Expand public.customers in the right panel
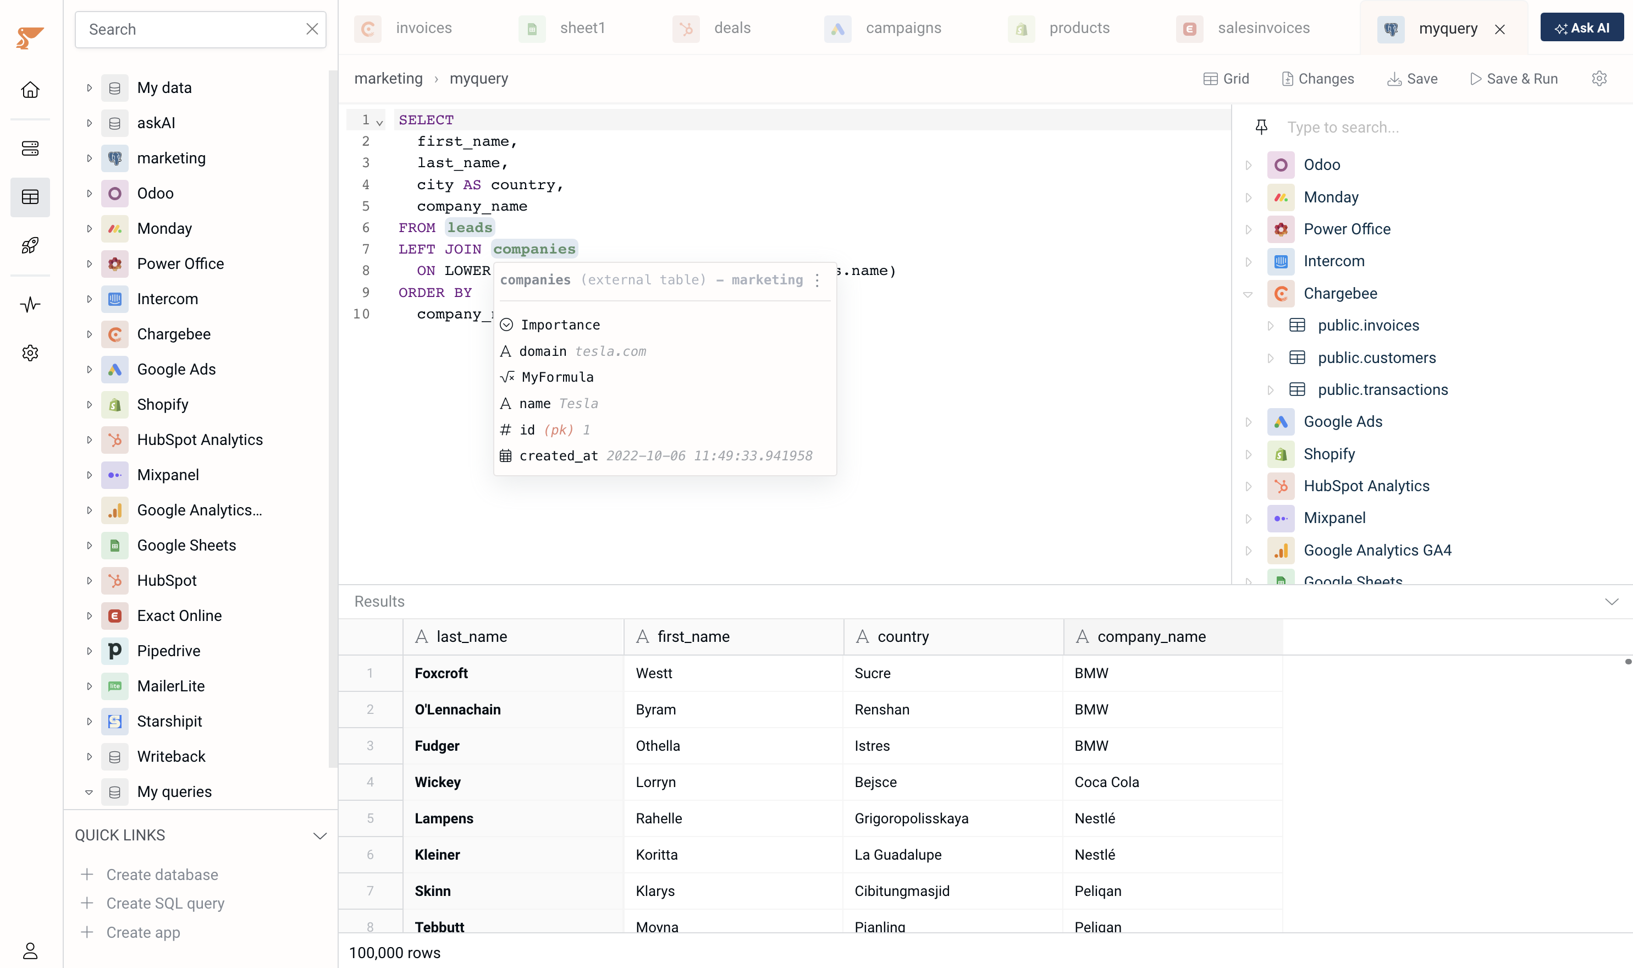The image size is (1633, 968). pyautogui.click(x=1270, y=358)
